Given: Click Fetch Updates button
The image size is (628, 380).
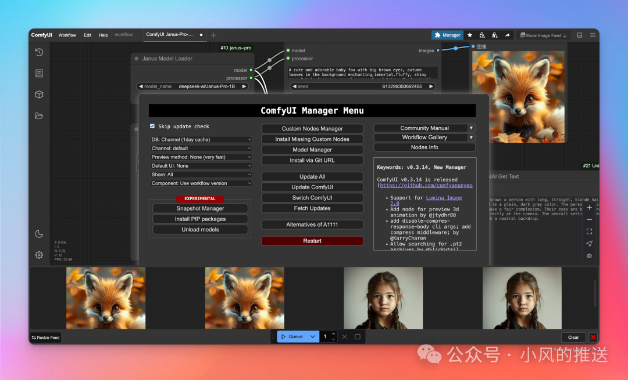Looking at the screenshot, I should (312, 208).
